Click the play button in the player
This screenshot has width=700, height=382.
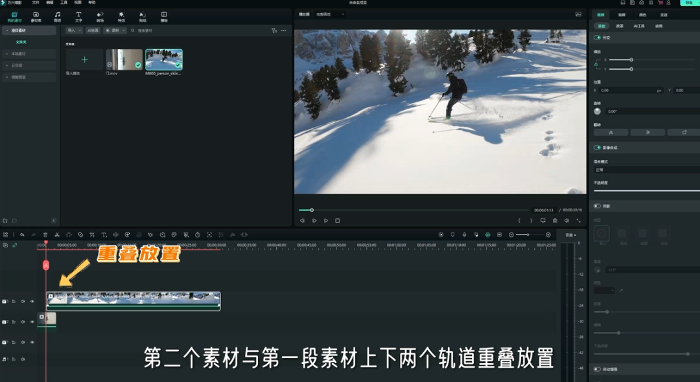click(x=326, y=221)
